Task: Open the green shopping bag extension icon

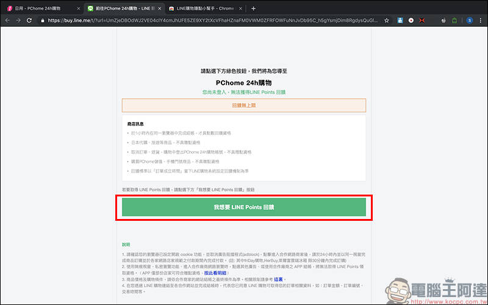Action: pyautogui.click(x=454, y=21)
